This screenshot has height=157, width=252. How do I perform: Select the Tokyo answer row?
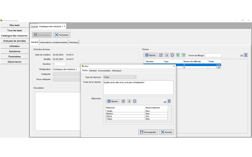(x=136, y=119)
